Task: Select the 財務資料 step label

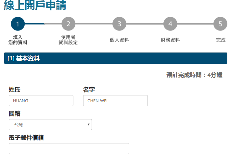Action: point(170,40)
